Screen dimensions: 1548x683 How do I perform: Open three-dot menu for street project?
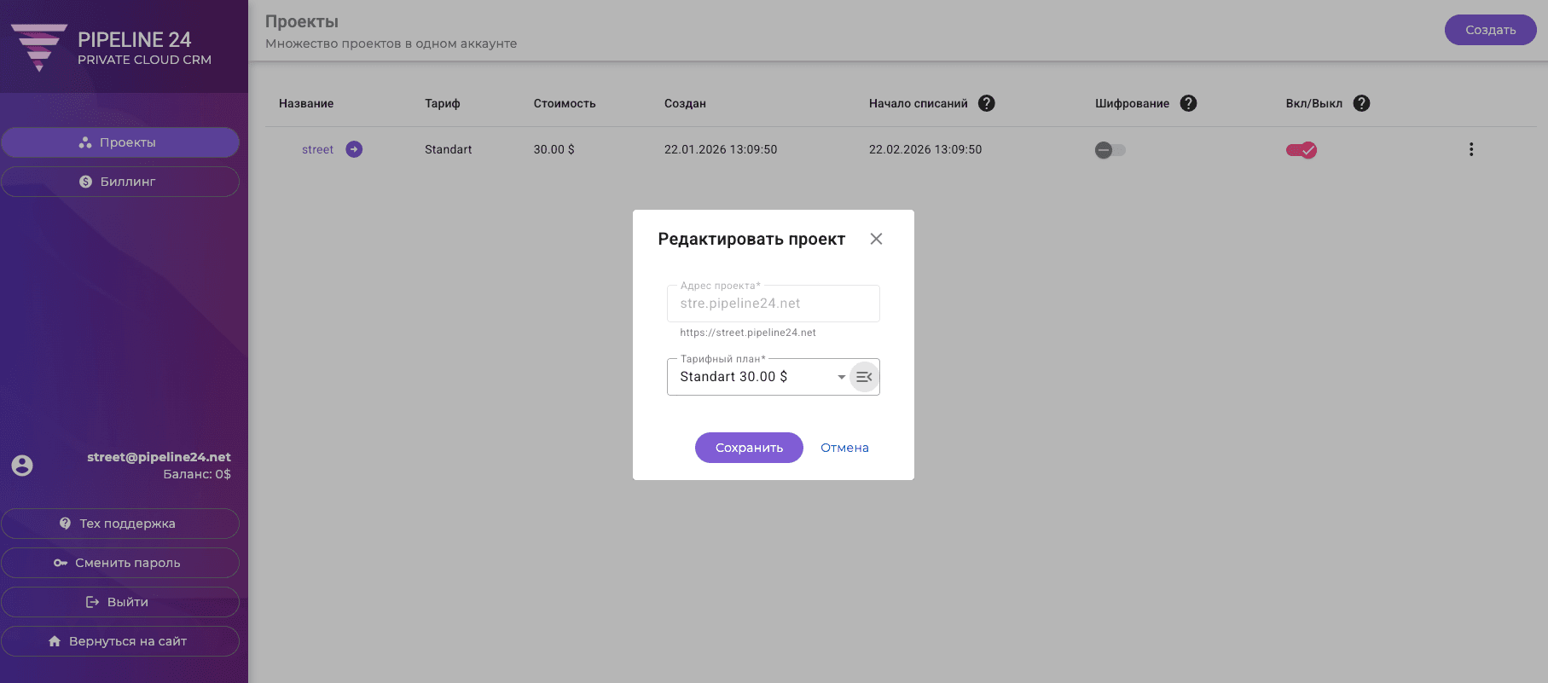[x=1470, y=149]
